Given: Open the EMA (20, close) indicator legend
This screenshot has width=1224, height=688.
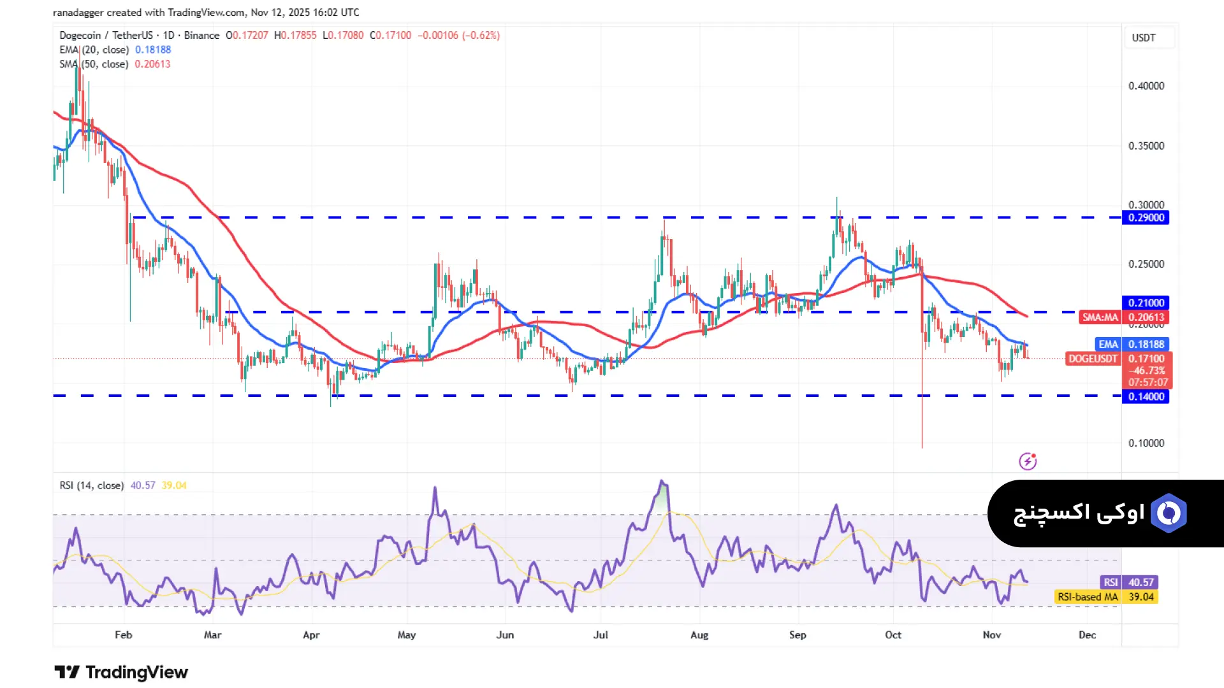Looking at the screenshot, I should [x=94, y=50].
